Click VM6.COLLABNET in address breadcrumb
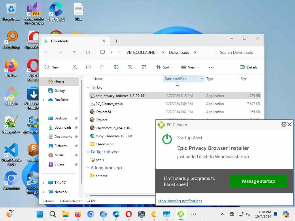This screenshot has width=295, height=221. click(142, 52)
